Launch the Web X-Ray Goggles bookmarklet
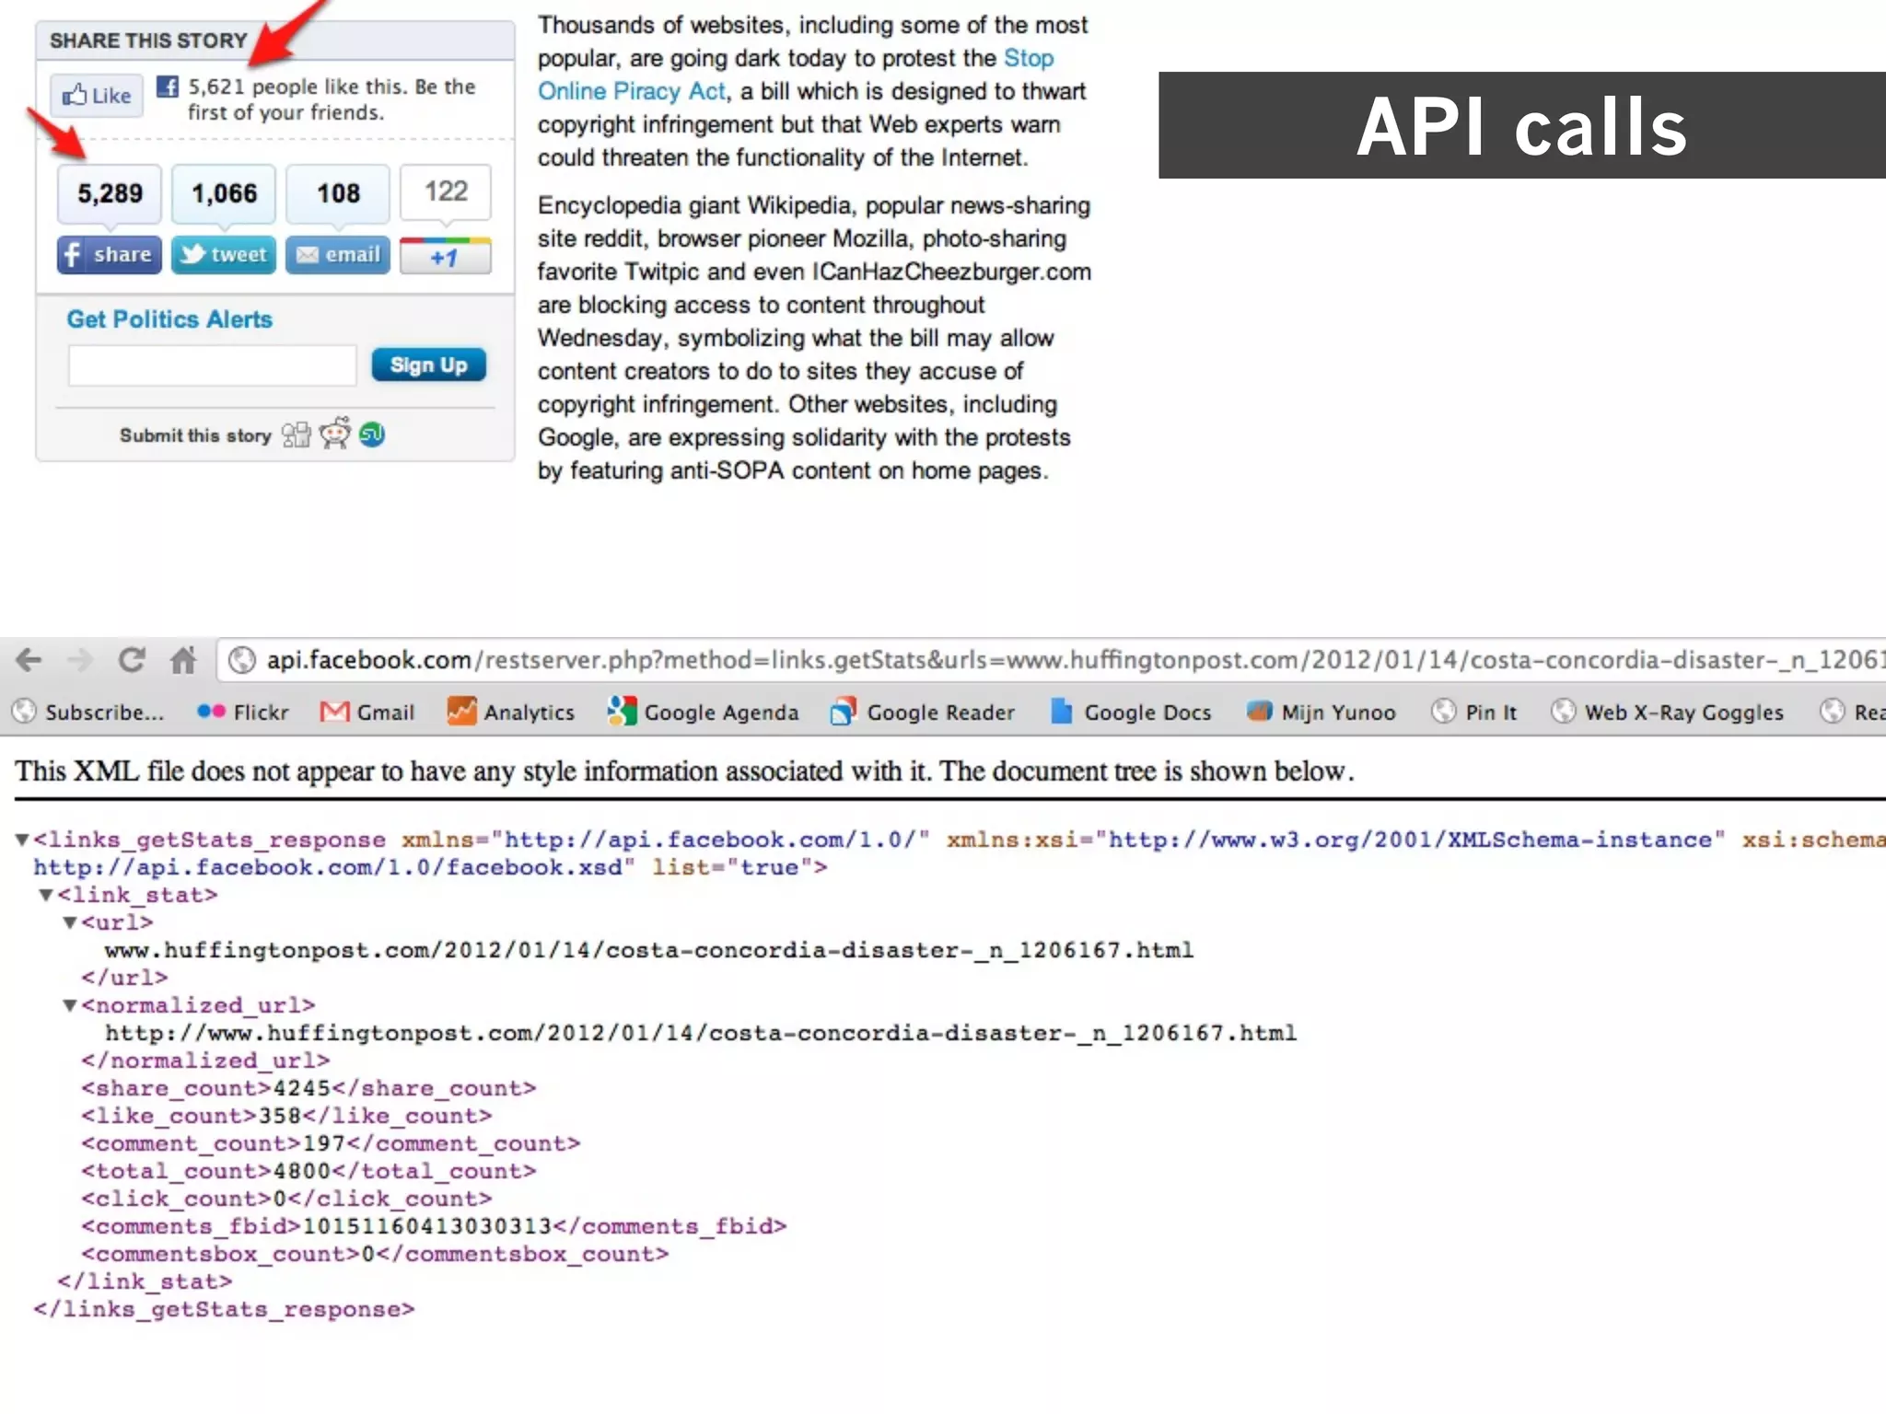Image resolution: width=1886 pixels, height=1414 pixels. [x=1668, y=712]
